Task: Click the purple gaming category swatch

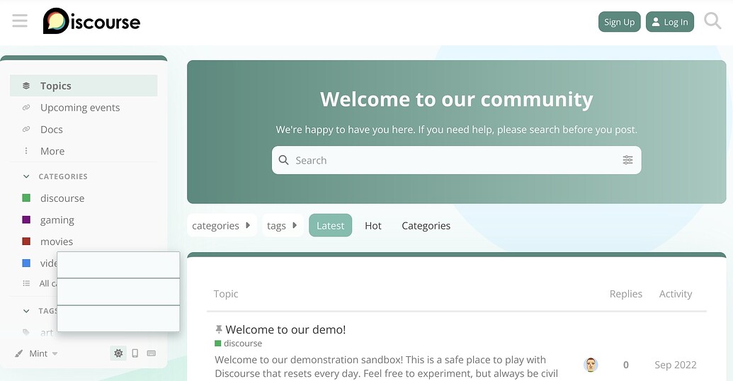Action: pos(26,220)
